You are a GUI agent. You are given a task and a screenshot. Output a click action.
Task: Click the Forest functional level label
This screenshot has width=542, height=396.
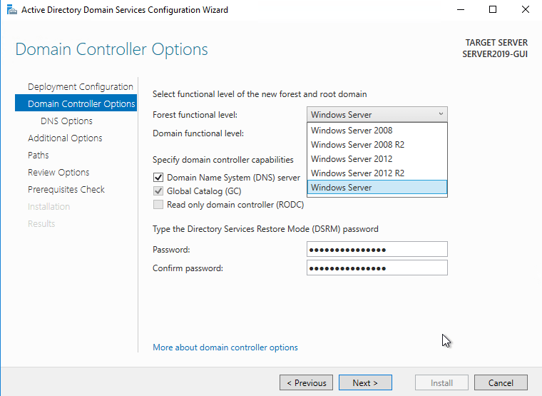pyautogui.click(x=195, y=114)
